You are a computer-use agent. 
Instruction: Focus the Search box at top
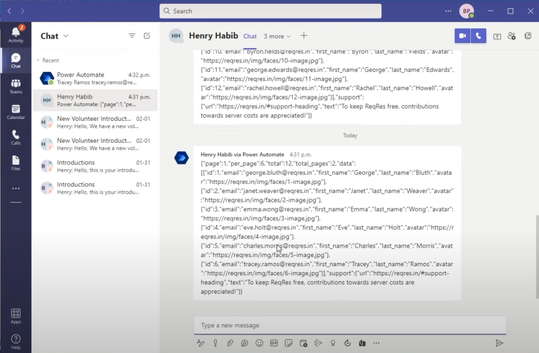point(270,11)
